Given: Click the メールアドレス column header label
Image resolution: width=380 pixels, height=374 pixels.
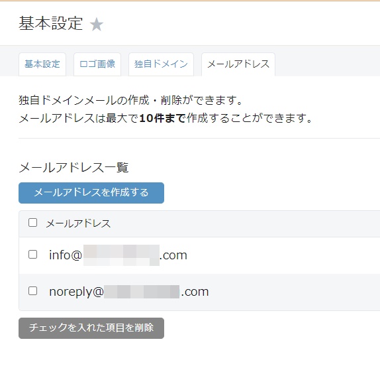Looking at the screenshot, I should pyautogui.click(x=78, y=223).
